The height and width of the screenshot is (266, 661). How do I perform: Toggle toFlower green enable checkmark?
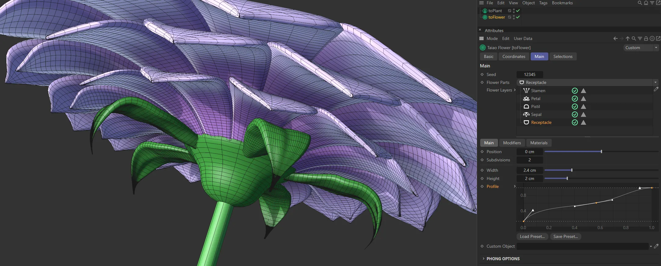[518, 17]
